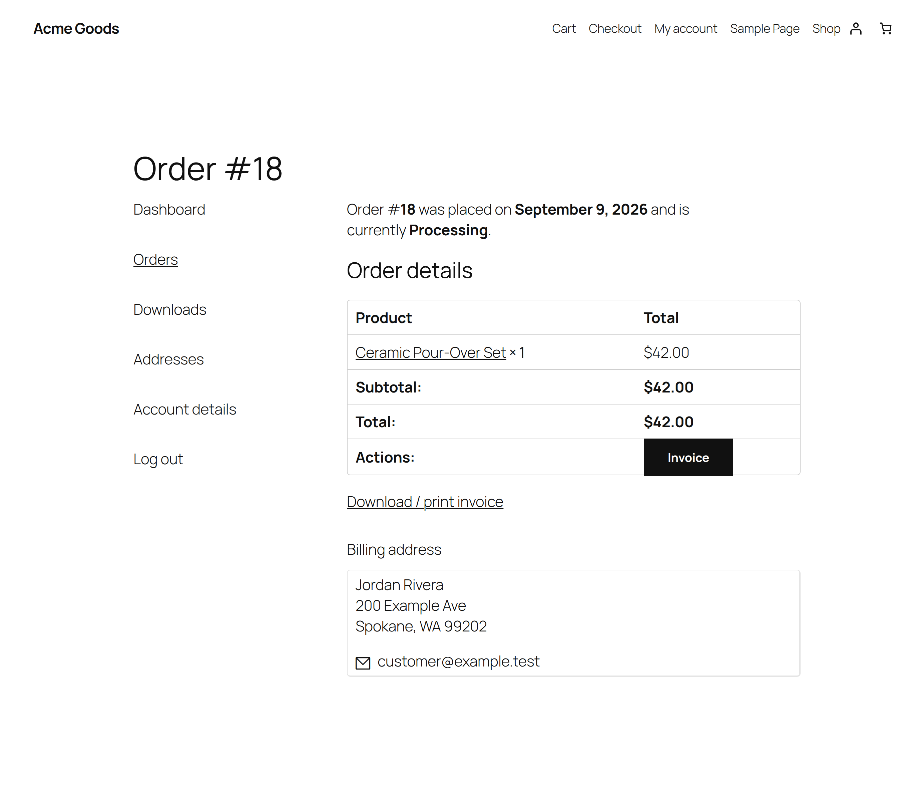Click the product row price $42.00
The width and height of the screenshot is (924, 801).
(x=666, y=352)
